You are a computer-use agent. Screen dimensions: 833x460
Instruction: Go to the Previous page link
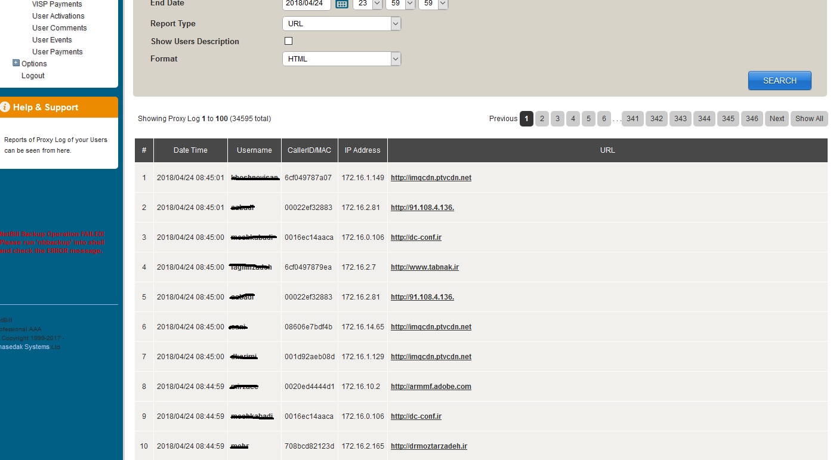pyautogui.click(x=503, y=119)
